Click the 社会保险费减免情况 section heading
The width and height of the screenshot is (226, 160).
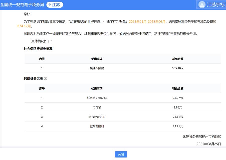(x=38, y=49)
